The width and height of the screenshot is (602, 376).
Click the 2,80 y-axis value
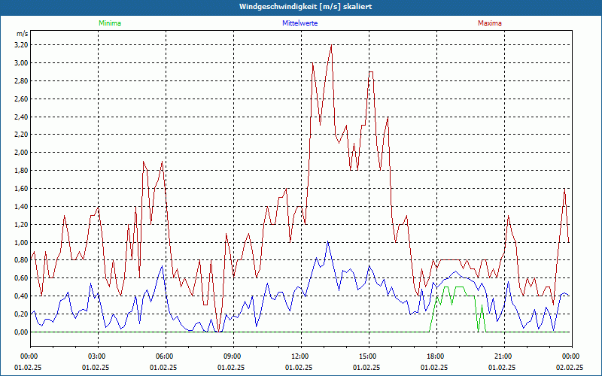click(x=21, y=81)
